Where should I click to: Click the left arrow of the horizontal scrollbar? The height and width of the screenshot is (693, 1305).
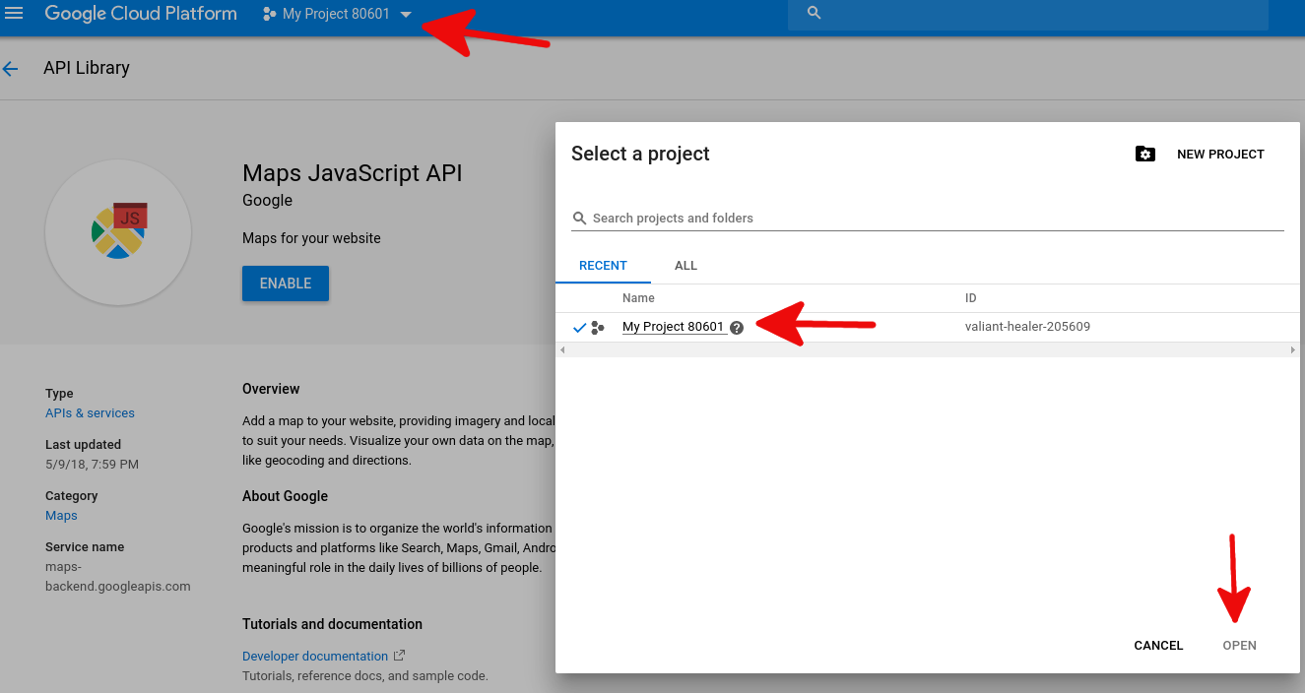click(562, 349)
